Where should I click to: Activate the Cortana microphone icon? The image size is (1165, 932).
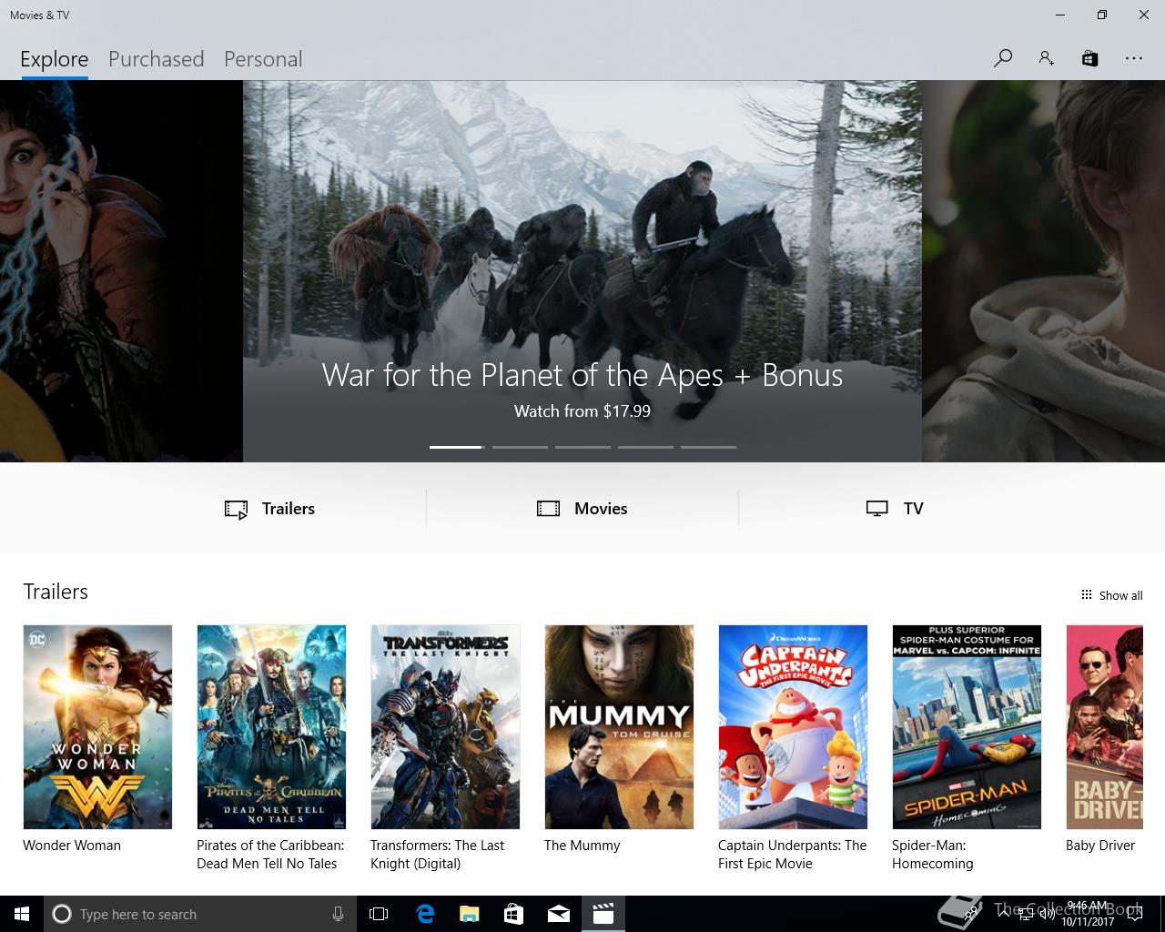coord(338,914)
